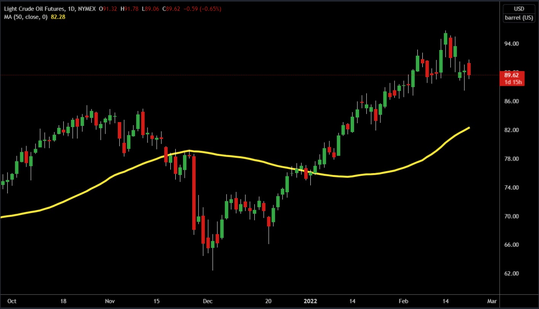539x309 pixels.
Task: Open the barrel (US) unit selector
Action: click(519, 18)
